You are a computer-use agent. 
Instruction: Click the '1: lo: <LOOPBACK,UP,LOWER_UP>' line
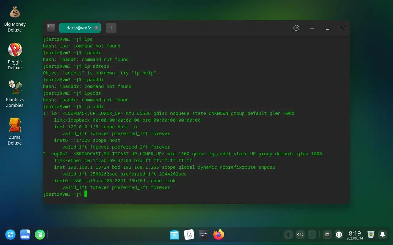coord(169,113)
